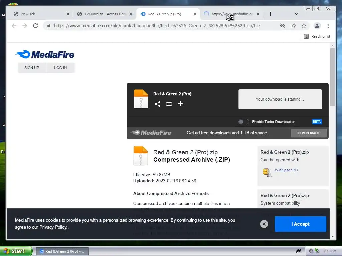Click the LOG IN button
This screenshot has height=256, width=342.
coord(60,68)
